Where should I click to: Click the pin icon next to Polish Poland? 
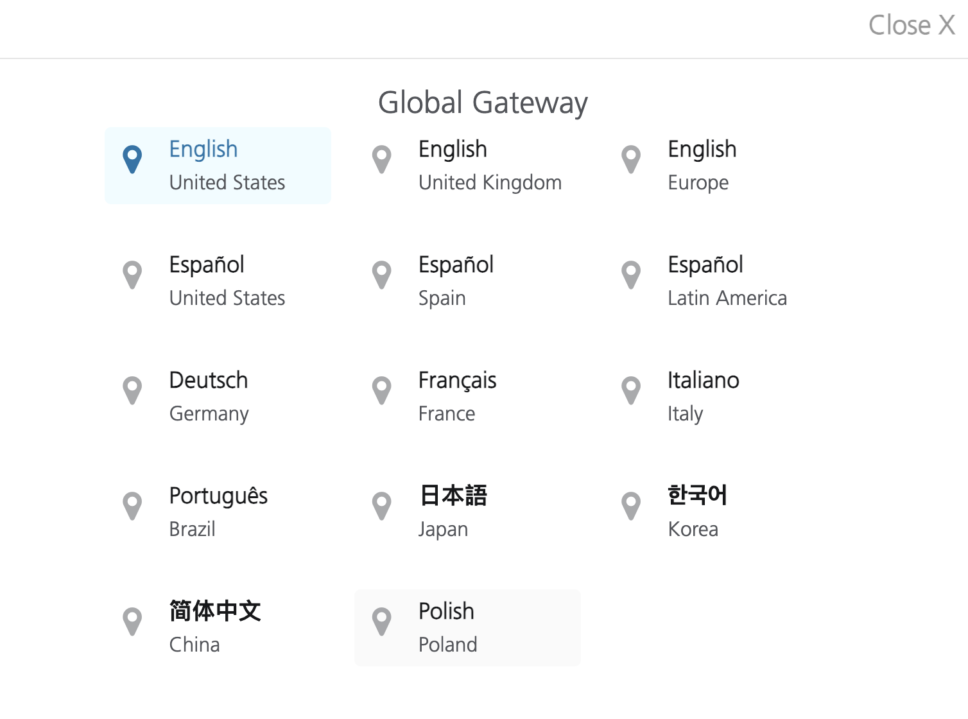click(x=381, y=622)
